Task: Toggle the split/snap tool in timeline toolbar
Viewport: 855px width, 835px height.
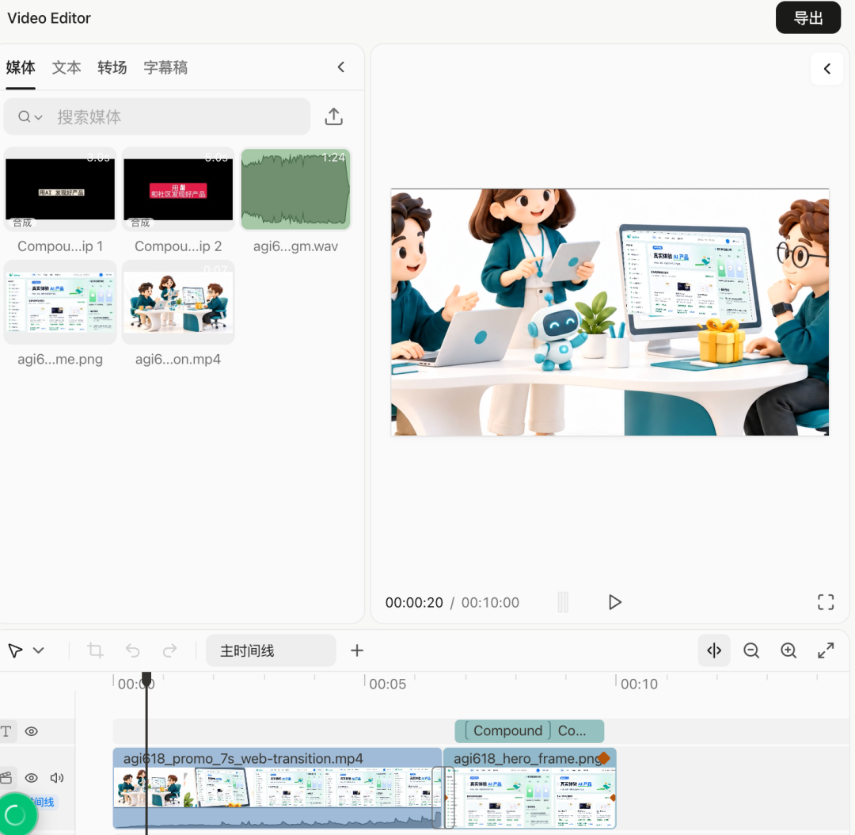Action: coord(714,650)
